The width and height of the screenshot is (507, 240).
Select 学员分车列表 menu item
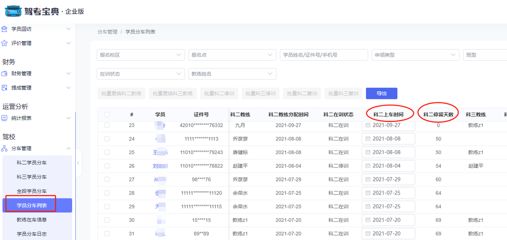tap(37, 206)
